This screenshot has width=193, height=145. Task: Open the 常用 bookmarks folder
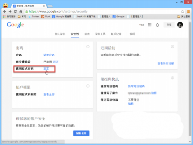click(22, 17)
